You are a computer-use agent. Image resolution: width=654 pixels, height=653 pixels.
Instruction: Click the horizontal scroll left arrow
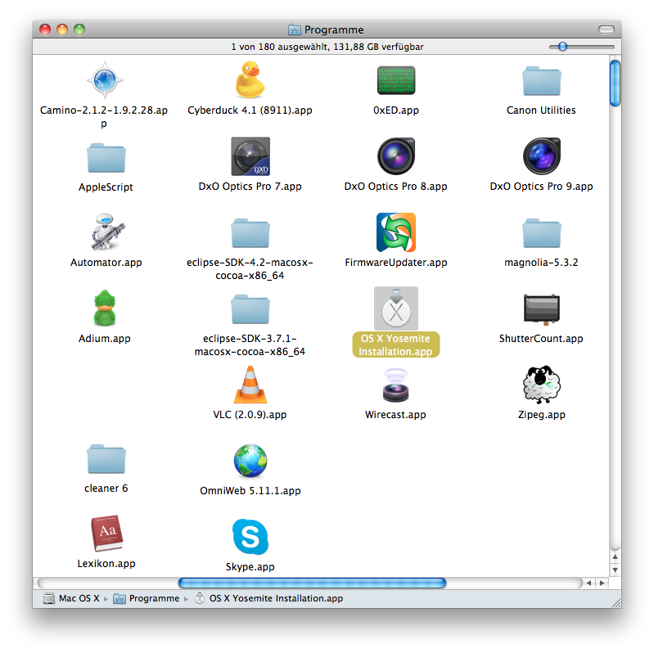[589, 583]
